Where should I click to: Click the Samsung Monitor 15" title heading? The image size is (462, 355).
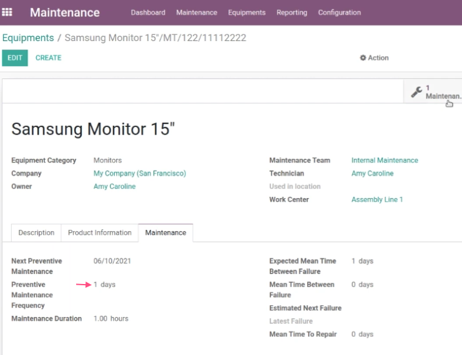[93, 129]
